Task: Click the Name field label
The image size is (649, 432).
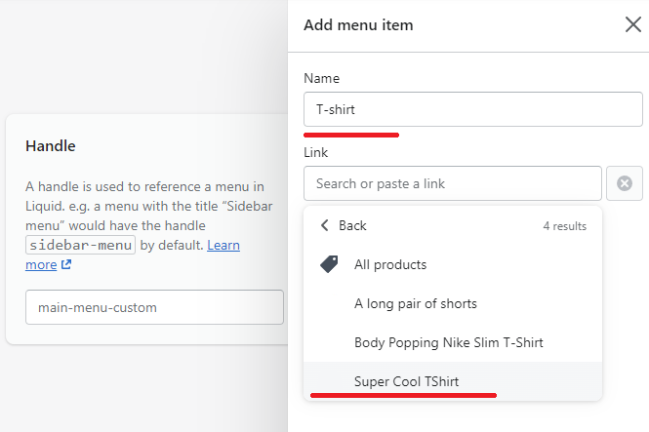Action: pyautogui.click(x=322, y=78)
